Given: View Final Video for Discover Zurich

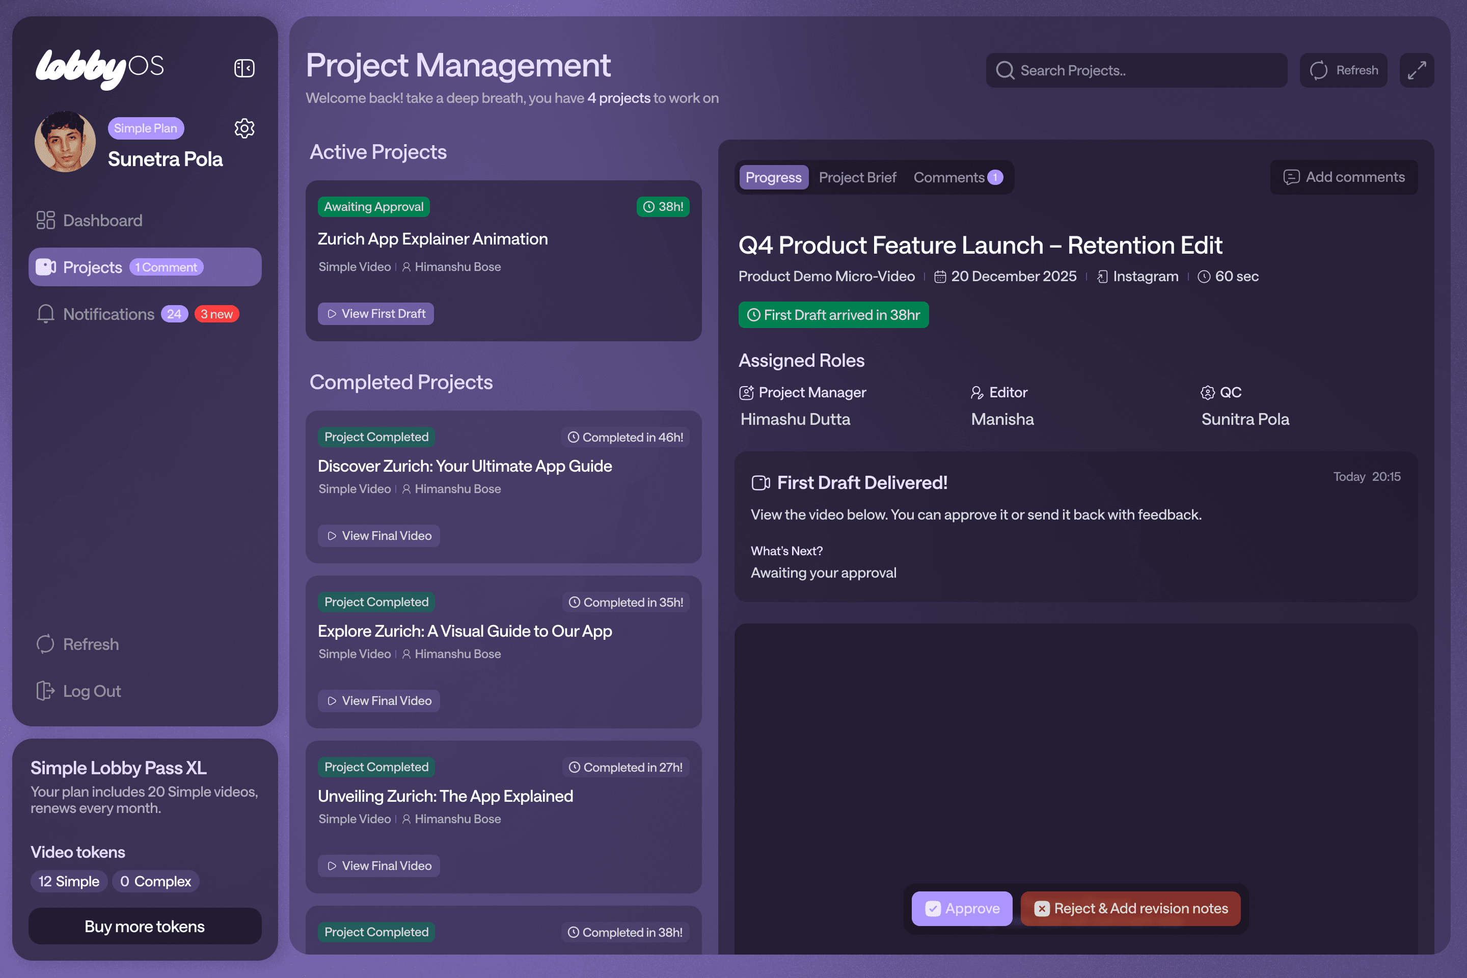Looking at the screenshot, I should pyautogui.click(x=378, y=536).
